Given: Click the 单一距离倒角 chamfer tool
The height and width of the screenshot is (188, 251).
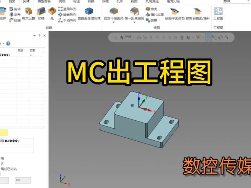Looking at the screenshot, I should point(134,14).
